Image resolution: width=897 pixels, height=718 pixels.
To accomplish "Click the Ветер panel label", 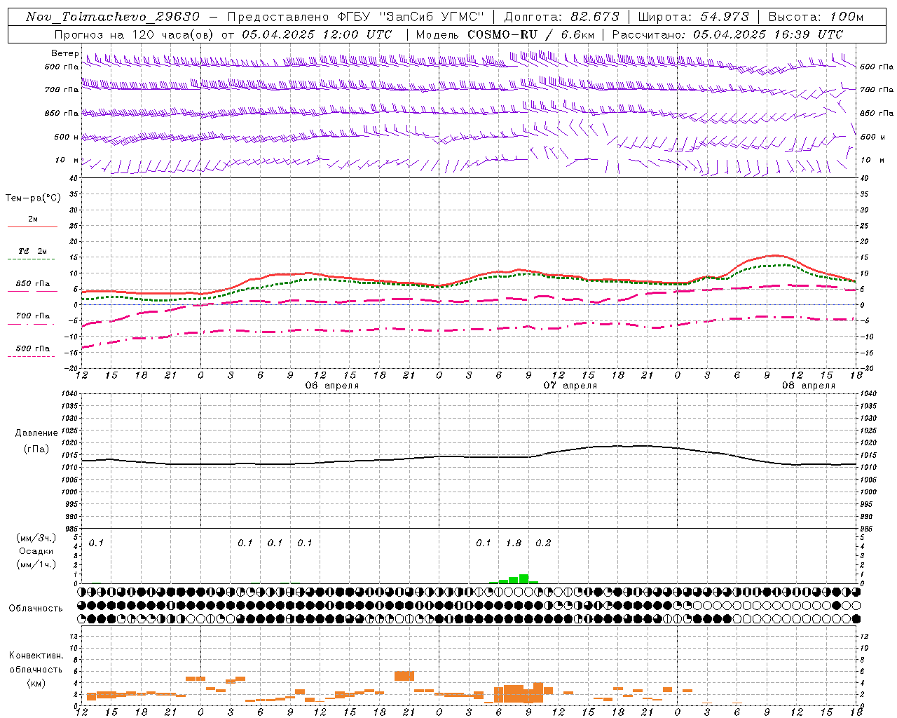I will click(64, 53).
